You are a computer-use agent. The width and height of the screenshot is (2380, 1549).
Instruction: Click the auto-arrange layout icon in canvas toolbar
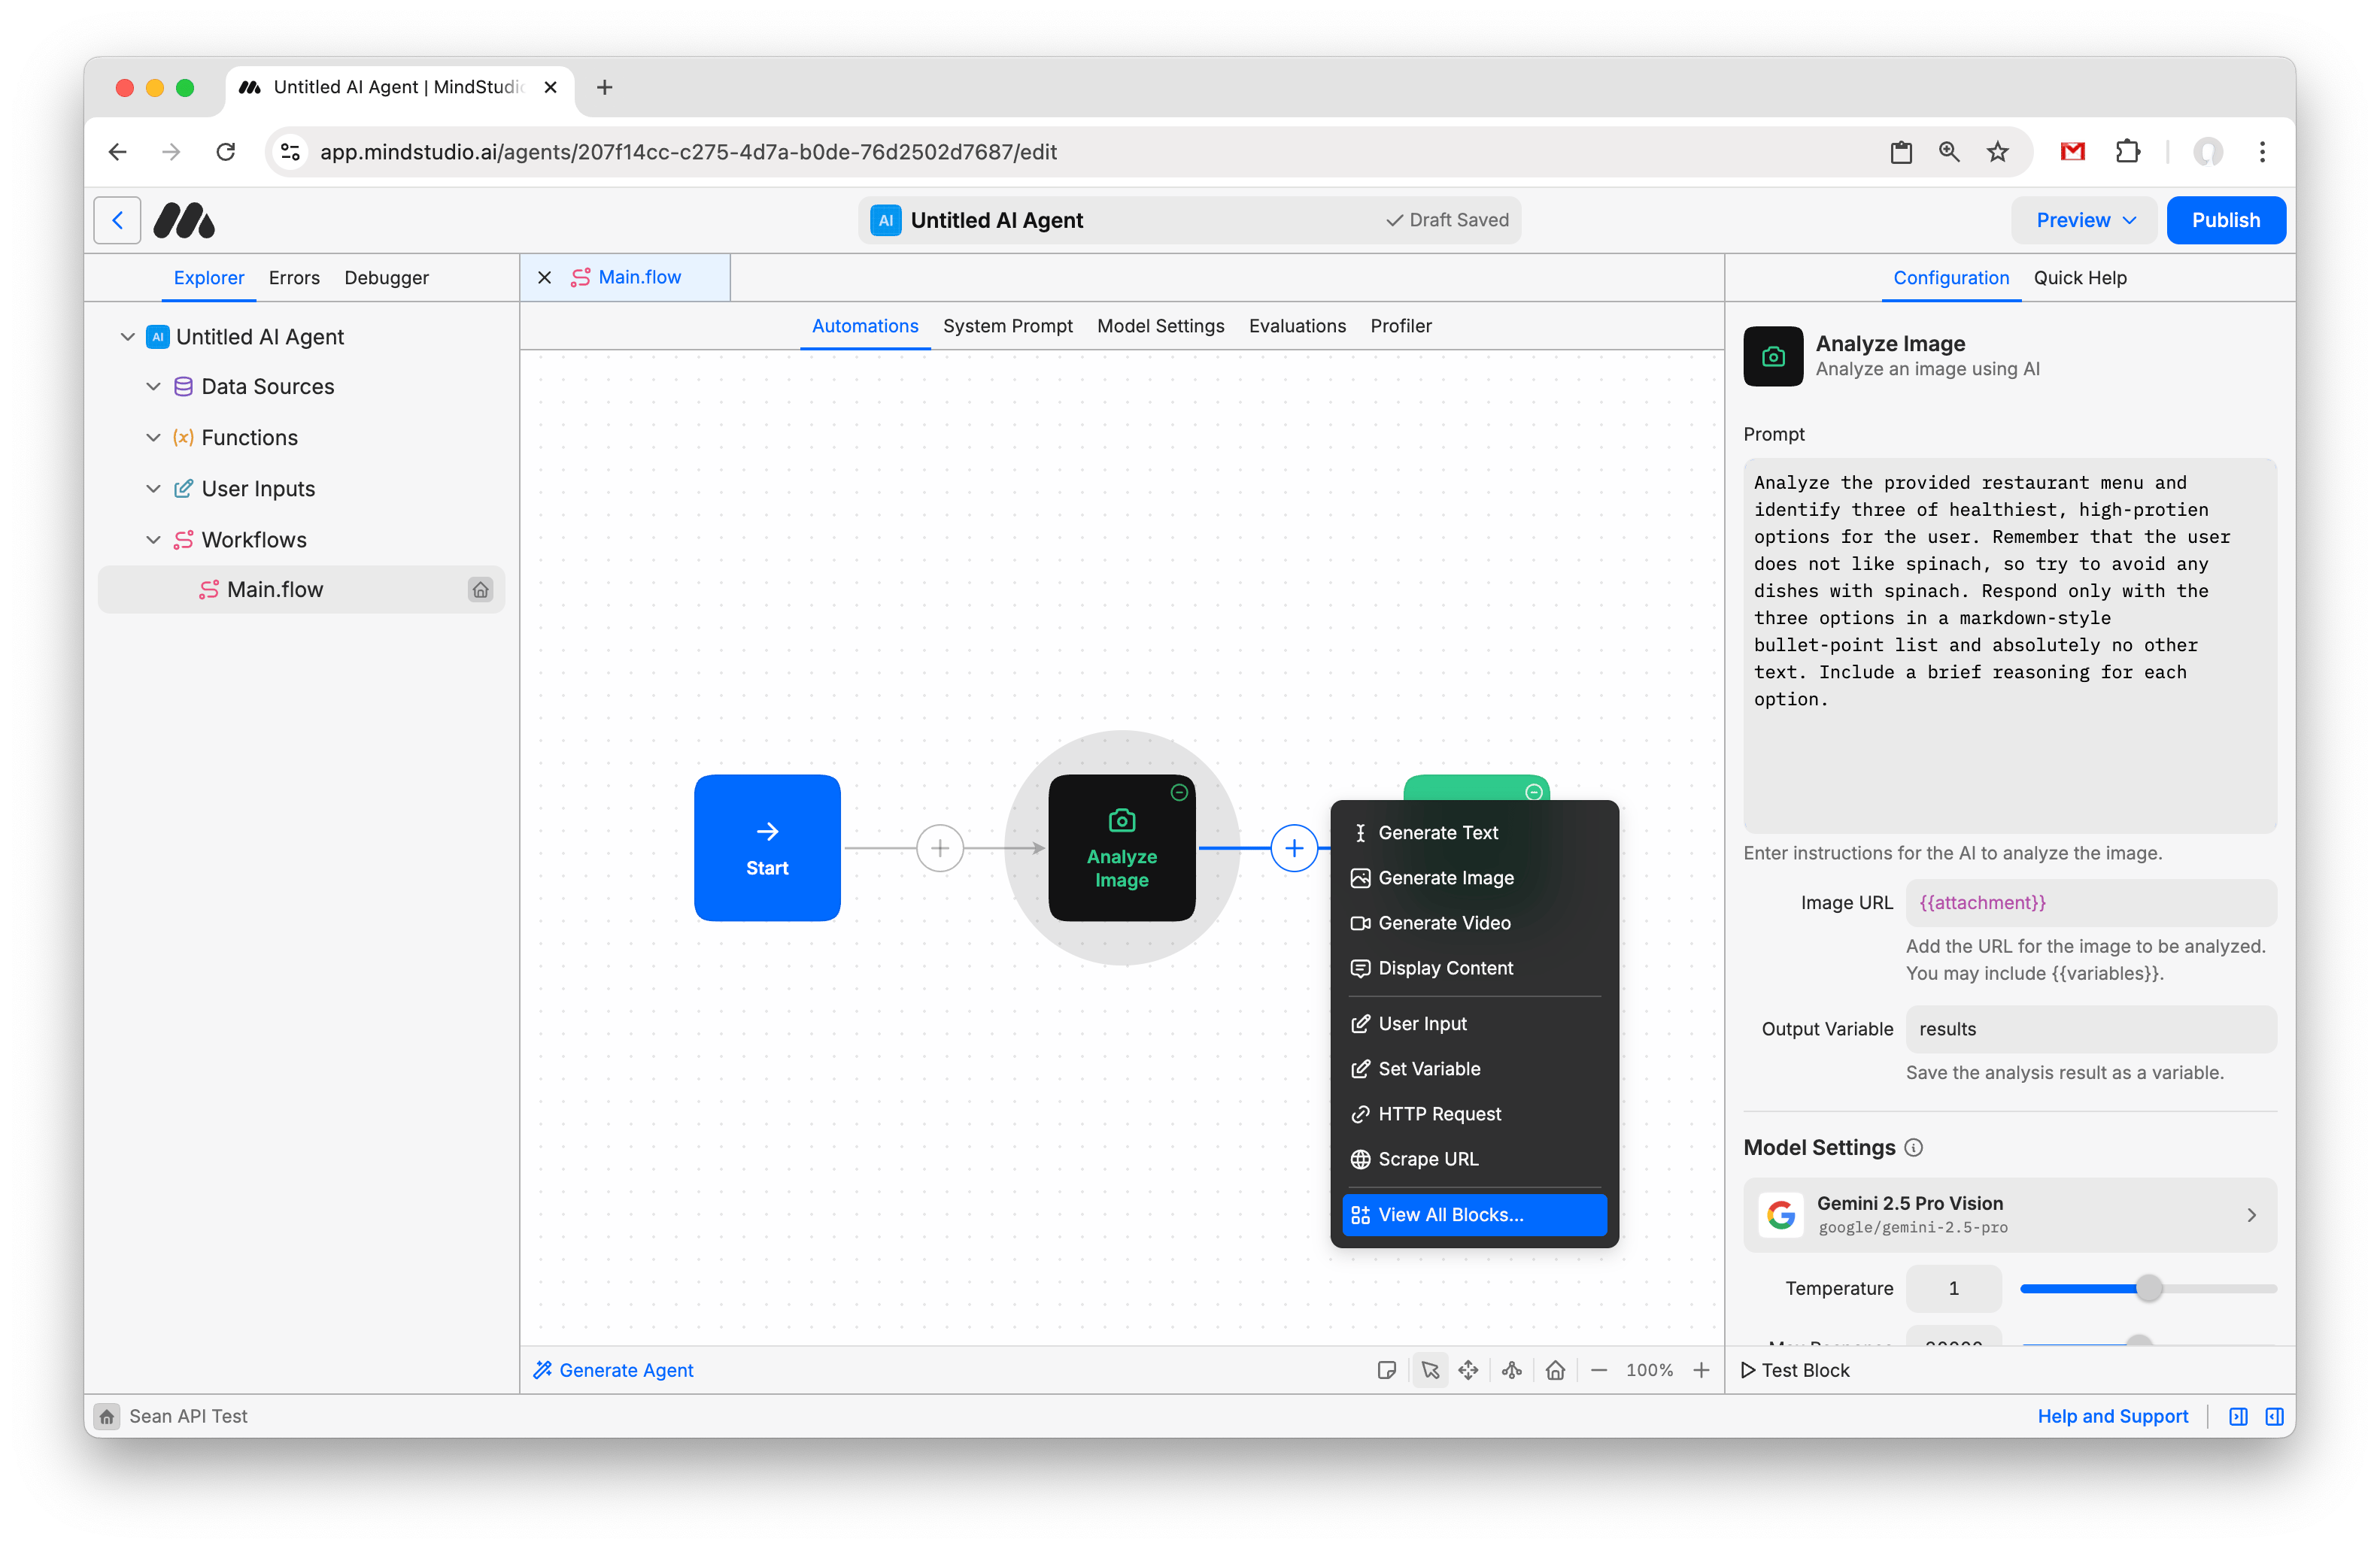tap(1512, 1370)
